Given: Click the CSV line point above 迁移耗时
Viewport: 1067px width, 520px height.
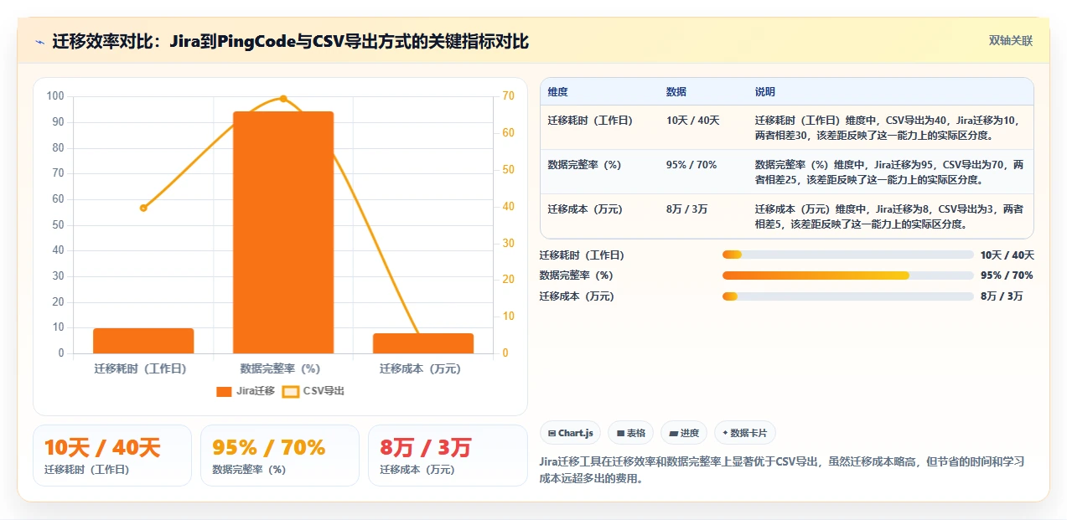Looking at the screenshot, I should click(143, 208).
